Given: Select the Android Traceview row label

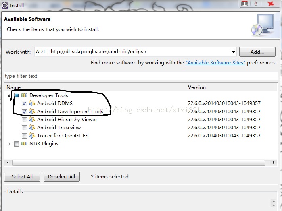Looking at the screenshot, I should coord(59,128).
